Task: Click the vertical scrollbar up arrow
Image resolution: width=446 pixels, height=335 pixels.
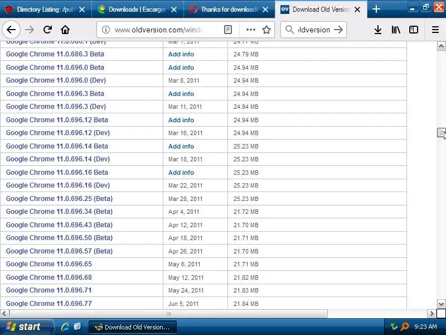Action: 441,46
